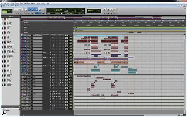Toggle show/hide dot for MASTER track

[x=3, y=86]
